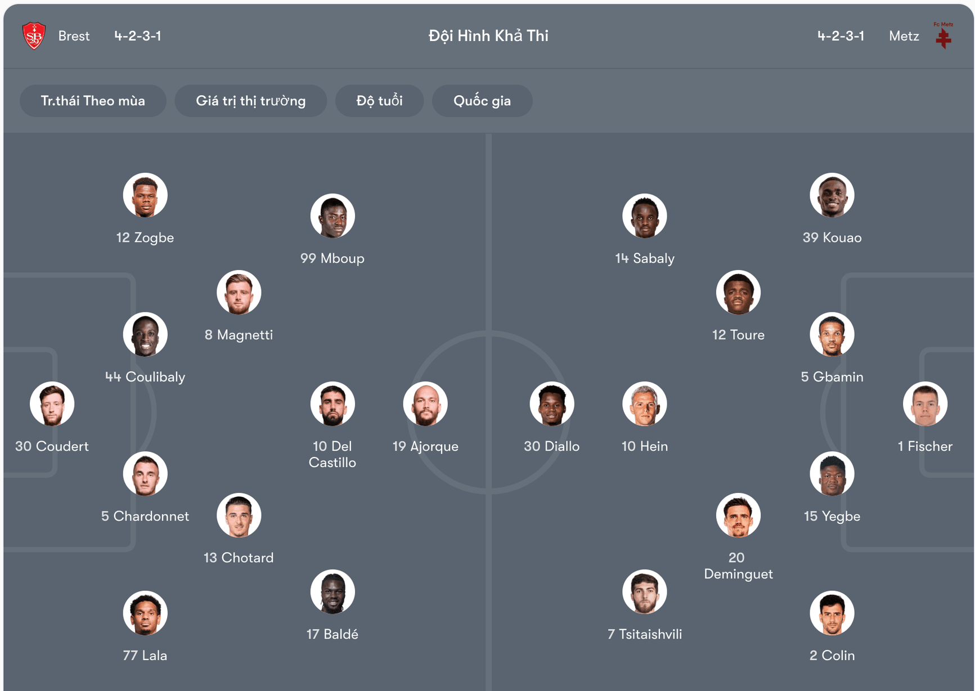The height and width of the screenshot is (691, 975).
Task: Click the Brest team name
Action: (x=74, y=35)
